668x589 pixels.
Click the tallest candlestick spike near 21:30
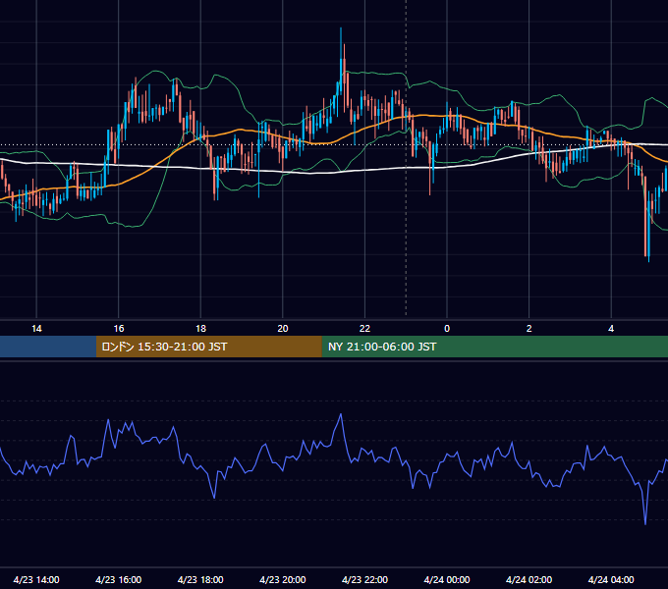tap(341, 60)
